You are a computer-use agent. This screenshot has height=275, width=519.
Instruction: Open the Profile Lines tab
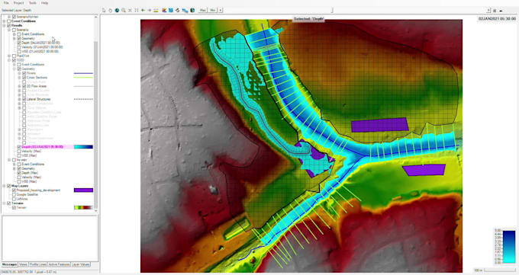pos(37,264)
